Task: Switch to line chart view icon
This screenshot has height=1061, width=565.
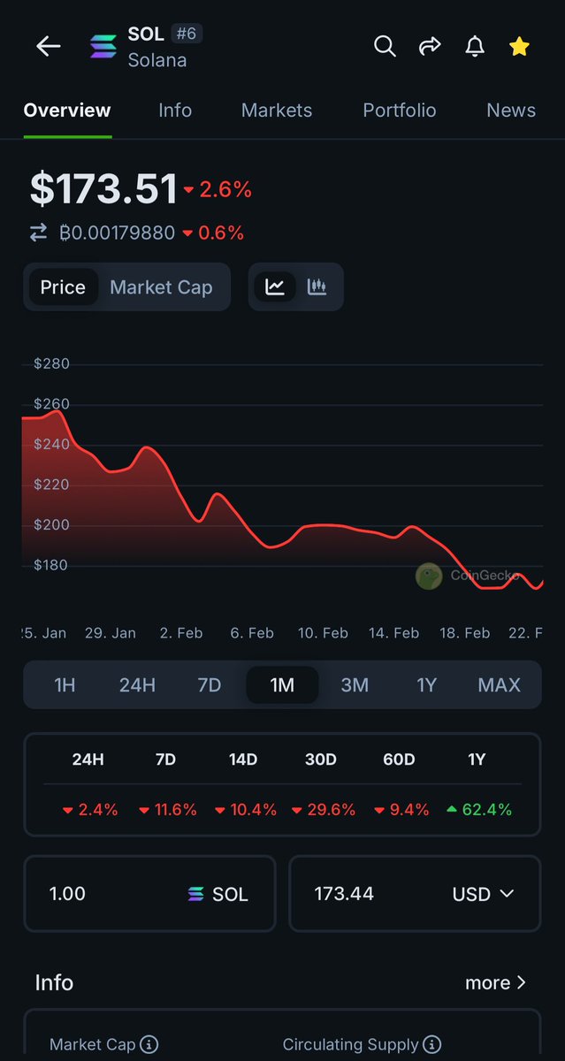Action: [x=275, y=286]
